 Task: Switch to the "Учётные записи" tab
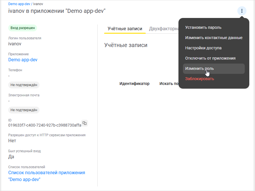125,29
